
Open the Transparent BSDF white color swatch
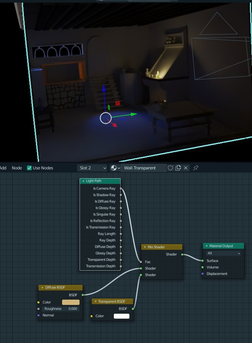click(x=122, y=316)
